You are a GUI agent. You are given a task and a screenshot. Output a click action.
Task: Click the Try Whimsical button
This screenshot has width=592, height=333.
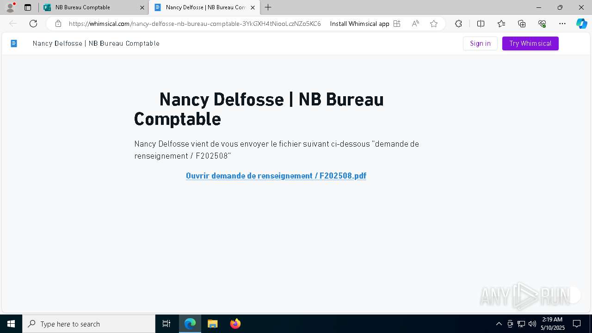click(530, 43)
